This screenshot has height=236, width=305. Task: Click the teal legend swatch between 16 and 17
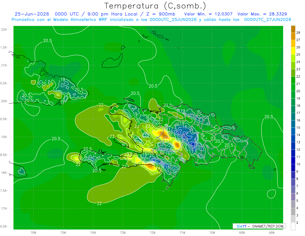pos(293,117)
